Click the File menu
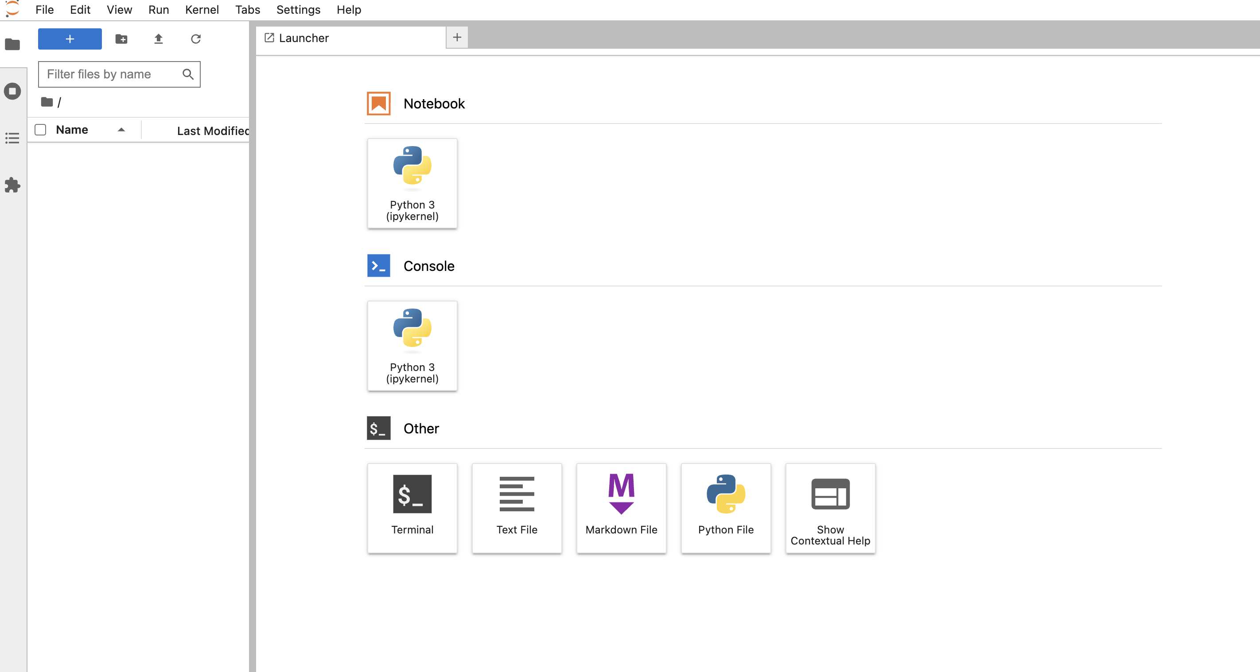1260x672 pixels. click(x=43, y=9)
